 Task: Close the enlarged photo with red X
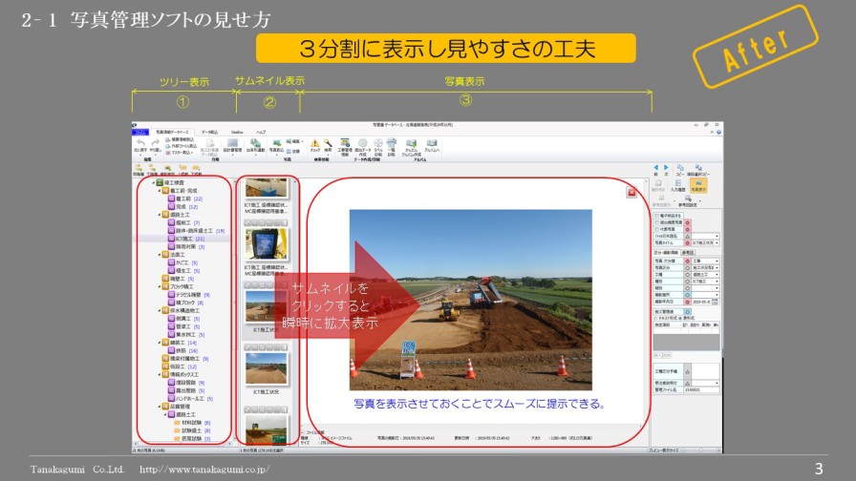click(x=631, y=192)
